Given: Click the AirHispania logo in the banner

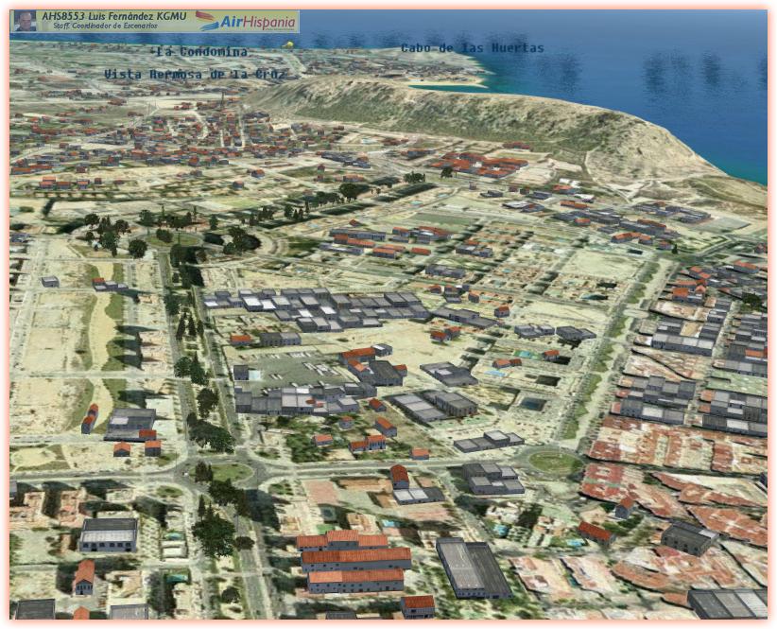Looking at the screenshot, I should pyautogui.click(x=246, y=21).
